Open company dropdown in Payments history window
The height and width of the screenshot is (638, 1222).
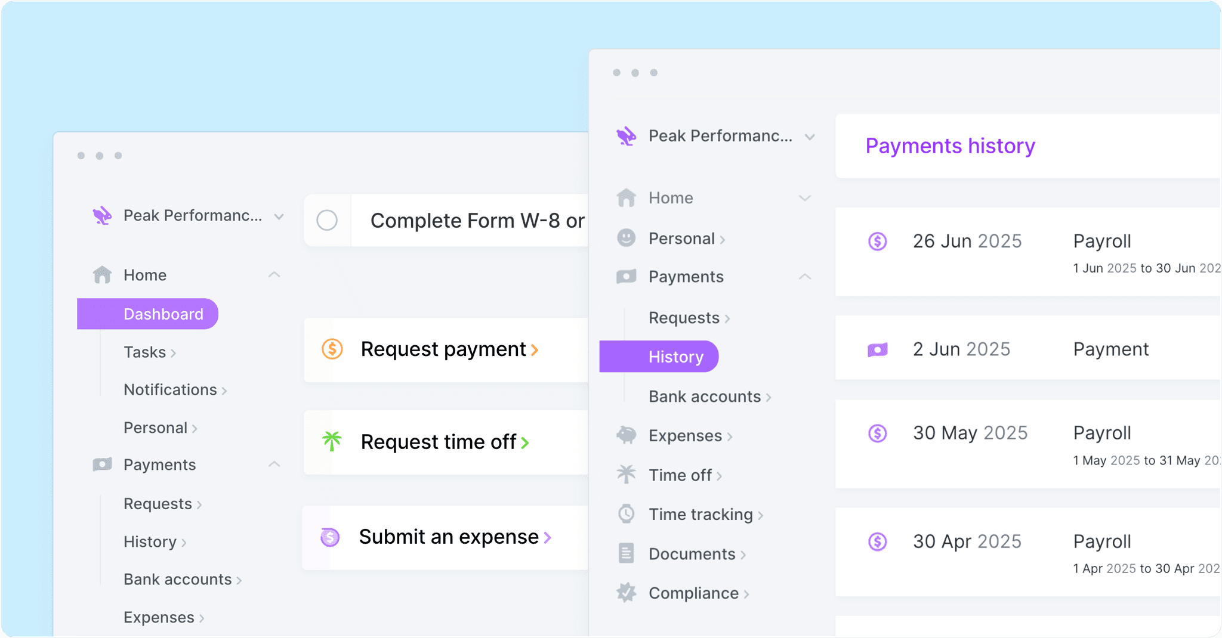(810, 137)
